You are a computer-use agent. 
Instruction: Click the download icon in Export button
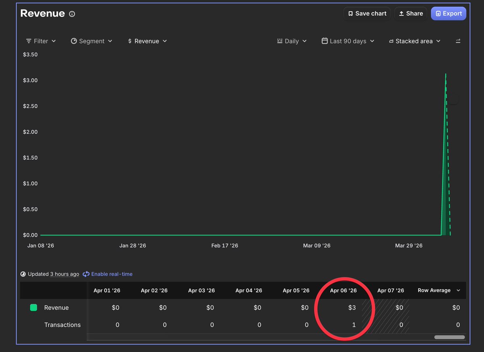[x=438, y=14]
